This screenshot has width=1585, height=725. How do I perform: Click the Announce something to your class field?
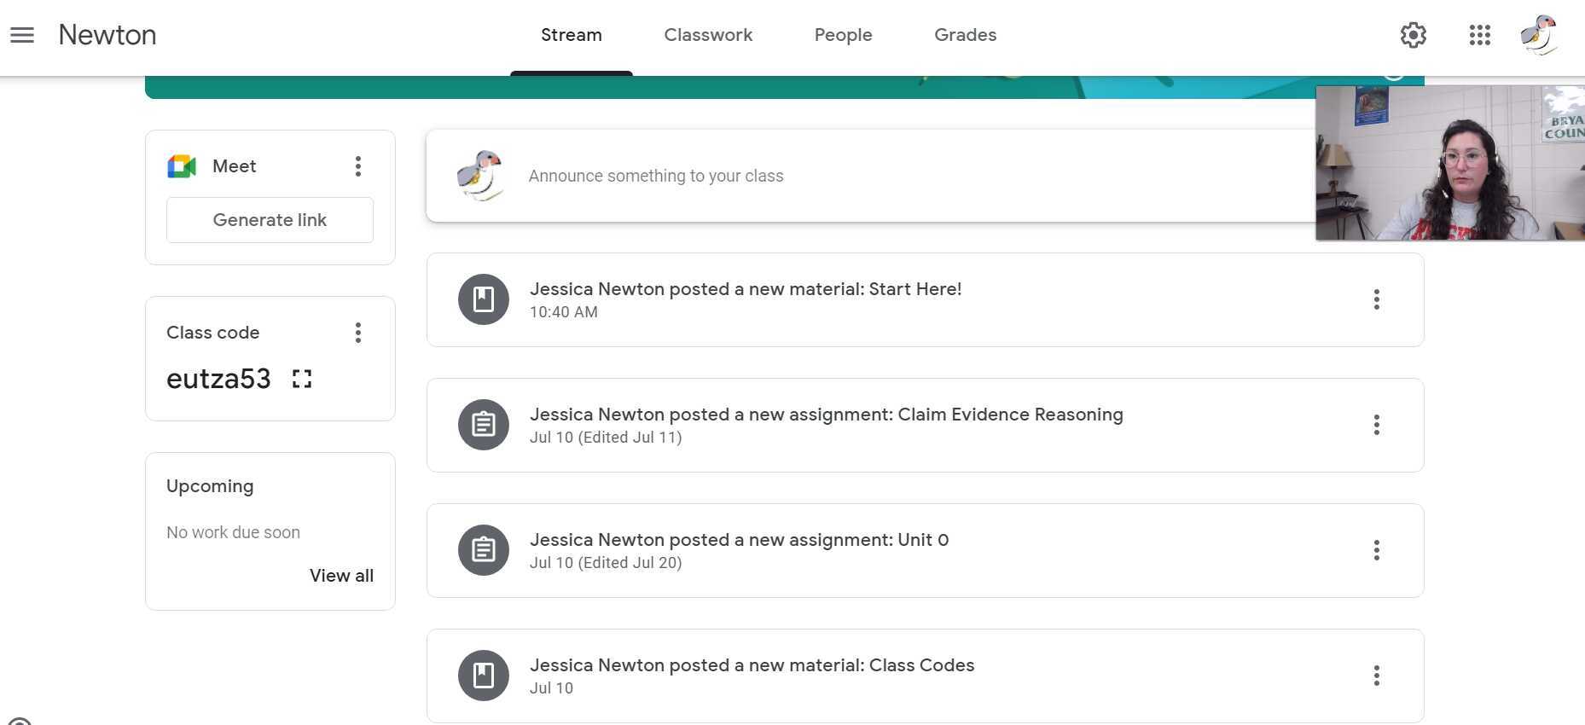point(655,176)
